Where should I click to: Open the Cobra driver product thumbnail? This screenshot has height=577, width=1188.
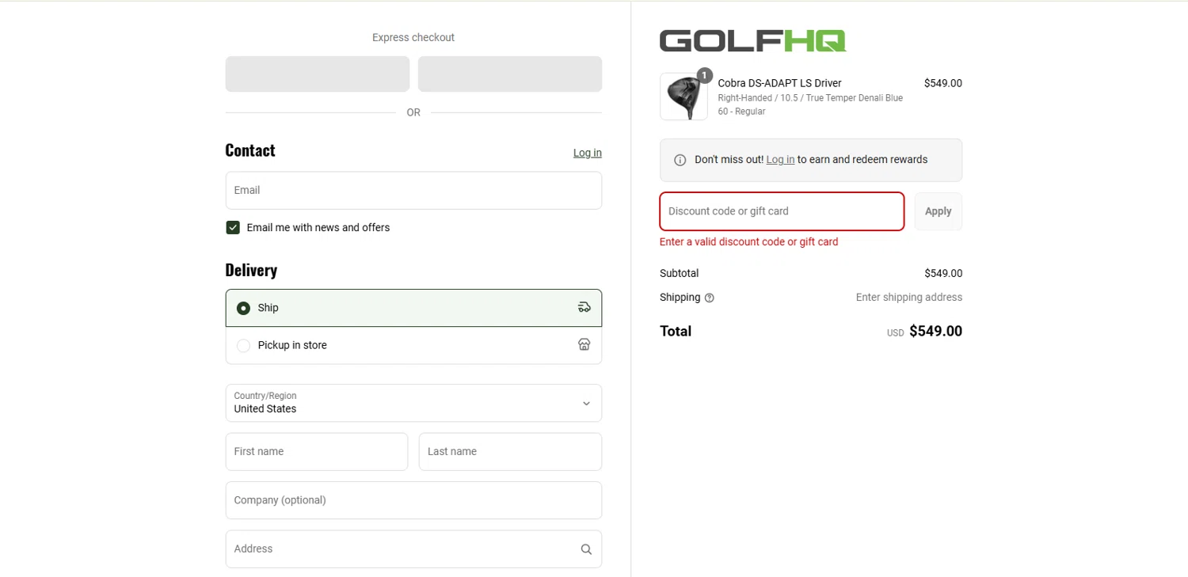(683, 97)
